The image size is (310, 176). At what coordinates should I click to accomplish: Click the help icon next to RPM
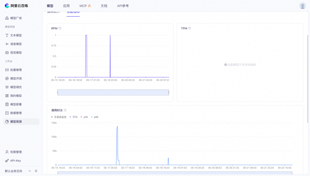point(60,28)
